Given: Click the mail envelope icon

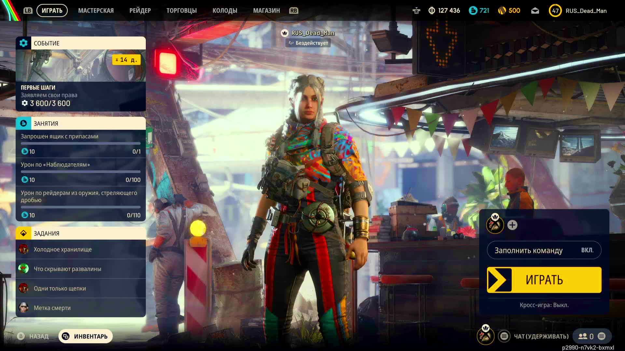Looking at the screenshot, I should (535, 11).
